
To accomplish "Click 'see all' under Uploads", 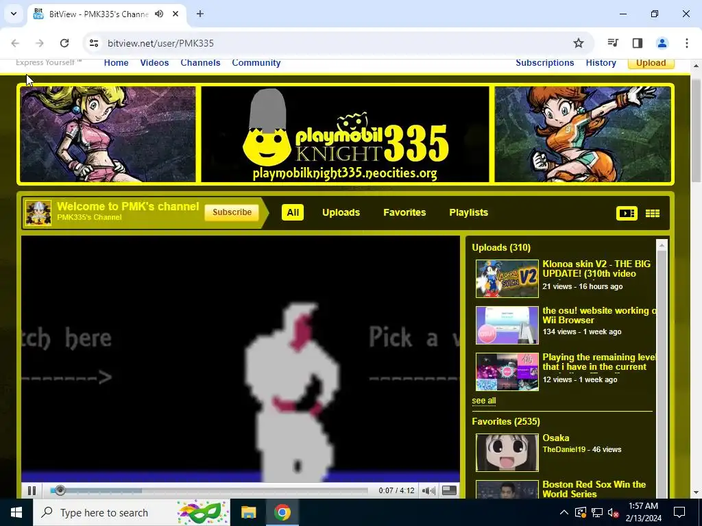I will (484, 401).
